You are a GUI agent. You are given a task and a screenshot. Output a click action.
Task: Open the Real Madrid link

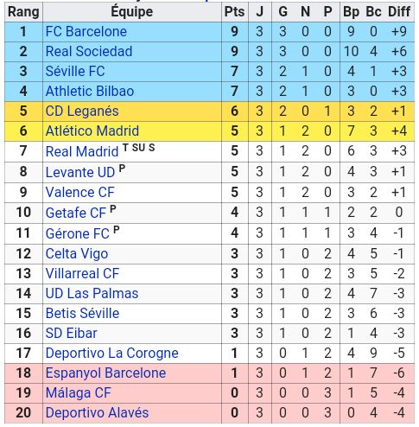(82, 151)
